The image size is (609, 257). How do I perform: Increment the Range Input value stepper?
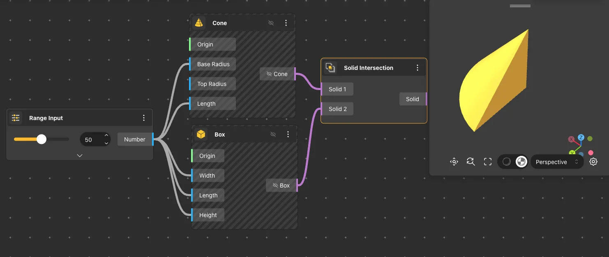106,136
